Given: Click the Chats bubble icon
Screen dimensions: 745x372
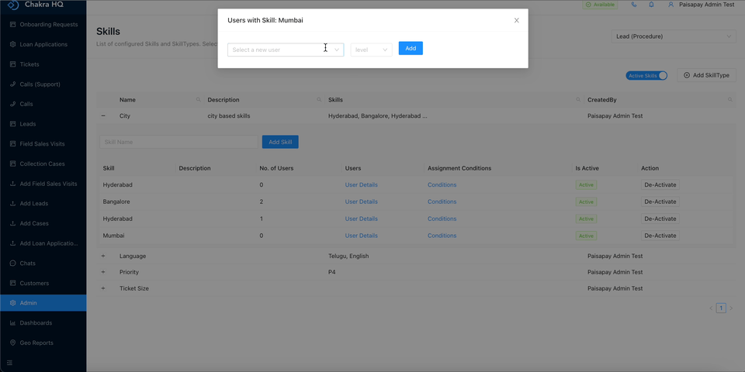Looking at the screenshot, I should (13, 263).
